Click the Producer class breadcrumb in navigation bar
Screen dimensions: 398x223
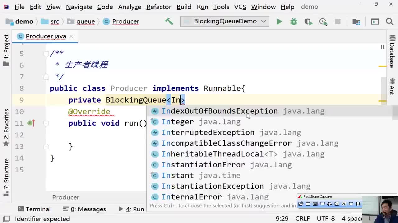coord(121,21)
